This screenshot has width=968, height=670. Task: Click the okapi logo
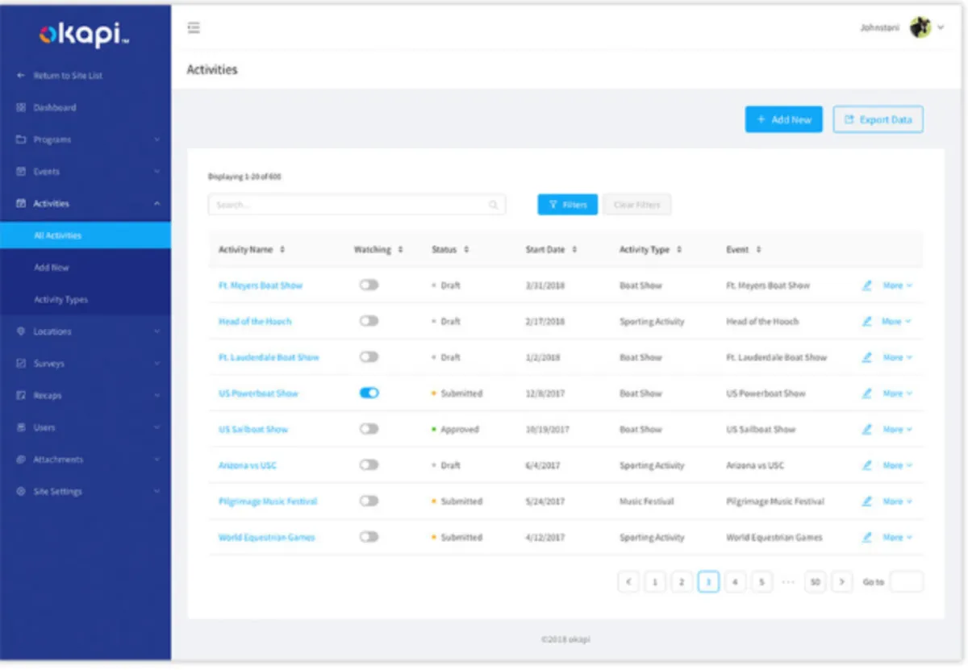coord(85,35)
